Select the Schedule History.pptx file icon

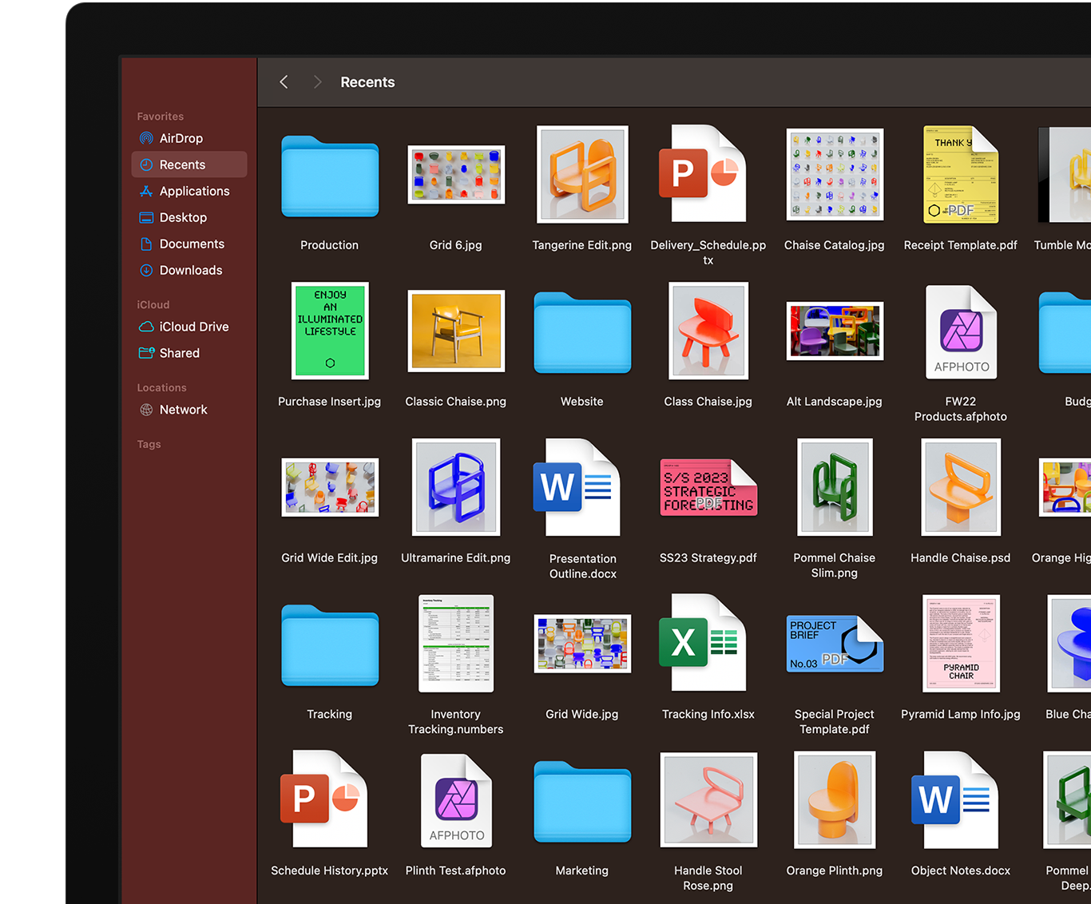323,799
